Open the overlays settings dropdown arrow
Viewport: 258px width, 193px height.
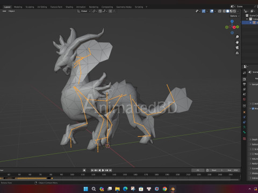(x=215, y=11)
